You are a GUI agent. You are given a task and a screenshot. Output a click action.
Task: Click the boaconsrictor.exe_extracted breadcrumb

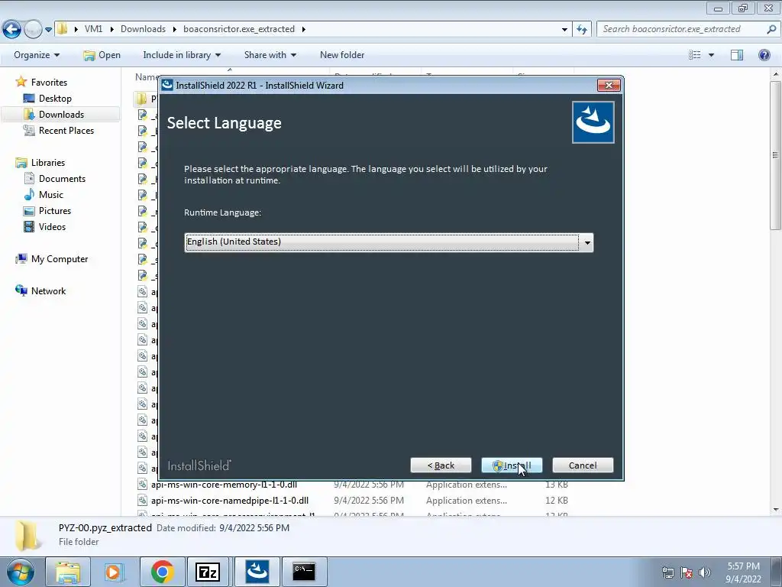[239, 29]
